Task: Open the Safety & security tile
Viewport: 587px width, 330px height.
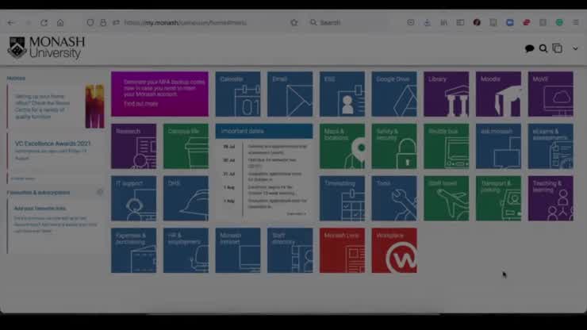Action: (394, 146)
